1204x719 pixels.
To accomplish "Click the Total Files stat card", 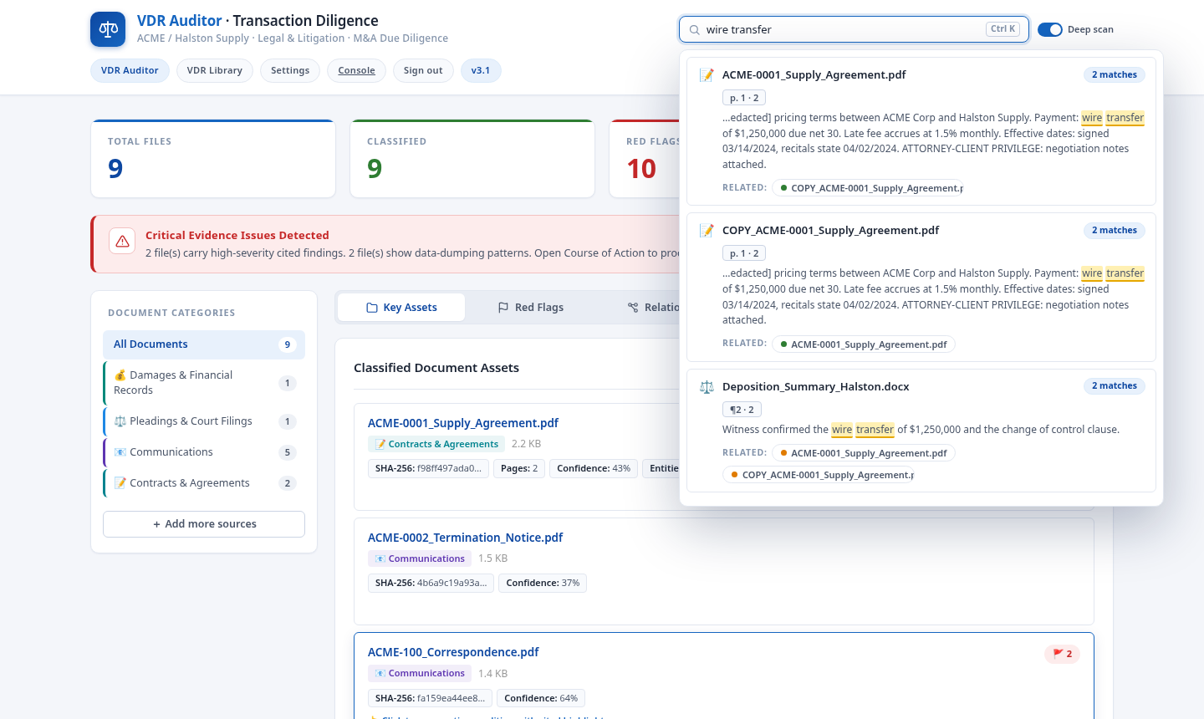I will coord(213,159).
